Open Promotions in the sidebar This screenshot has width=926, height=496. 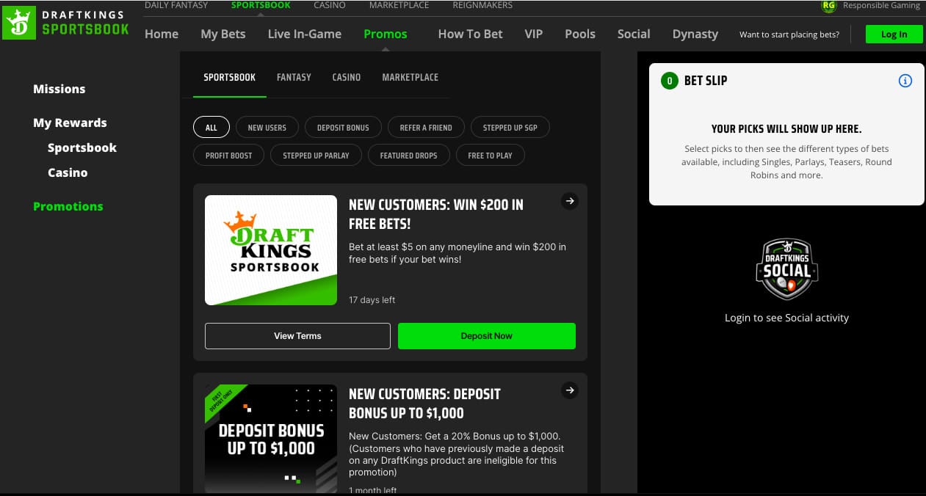click(x=68, y=206)
